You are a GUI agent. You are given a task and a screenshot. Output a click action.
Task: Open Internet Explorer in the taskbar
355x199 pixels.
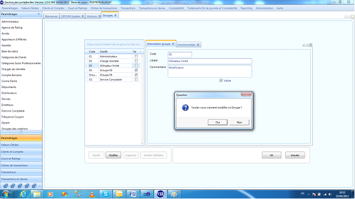pyautogui.click(x=23, y=194)
